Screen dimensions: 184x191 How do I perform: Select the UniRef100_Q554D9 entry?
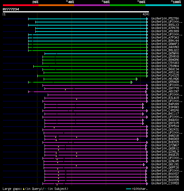[x=165, y=82]
